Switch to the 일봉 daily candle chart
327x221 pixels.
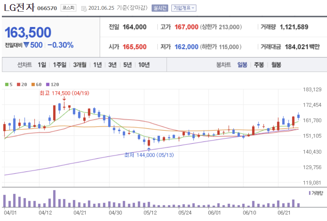(x=242, y=65)
